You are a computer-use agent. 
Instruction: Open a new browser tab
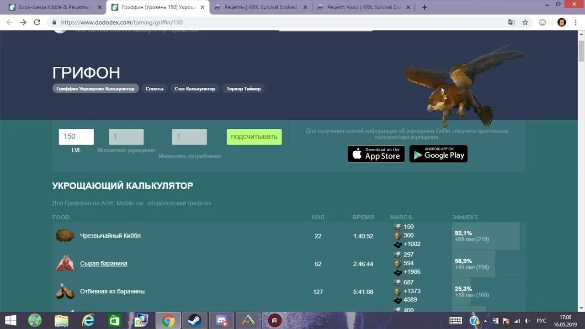(425, 7)
